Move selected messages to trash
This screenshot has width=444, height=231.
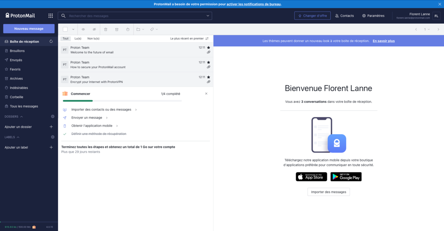(x=106, y=29)
